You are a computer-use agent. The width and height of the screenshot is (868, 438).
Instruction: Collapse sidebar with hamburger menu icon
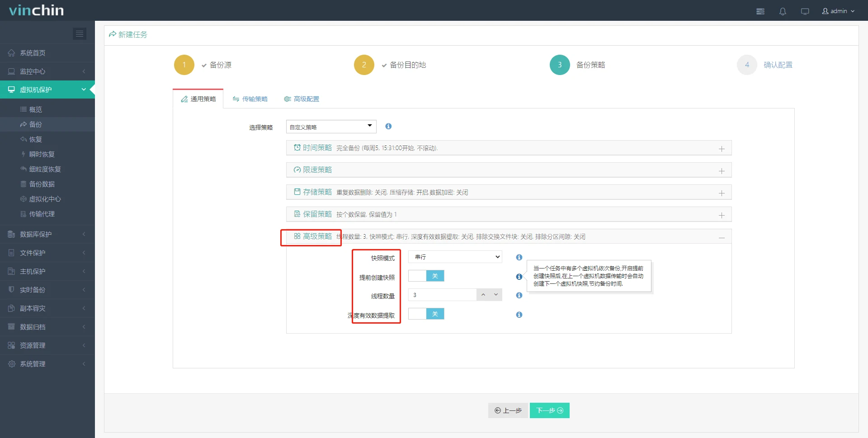tap(80, 33)
